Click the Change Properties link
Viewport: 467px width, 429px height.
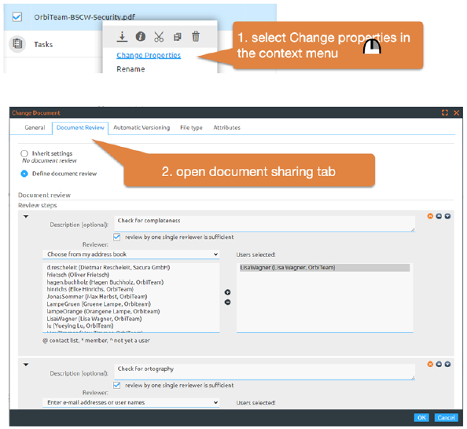(x=149, y=55)
